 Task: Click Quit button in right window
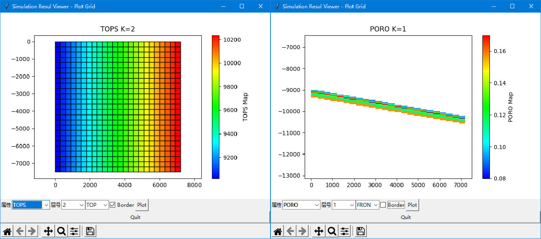pyautogui.click(x=406, y=217)
